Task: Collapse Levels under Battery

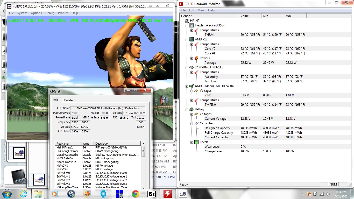Action: pos(192,142)
